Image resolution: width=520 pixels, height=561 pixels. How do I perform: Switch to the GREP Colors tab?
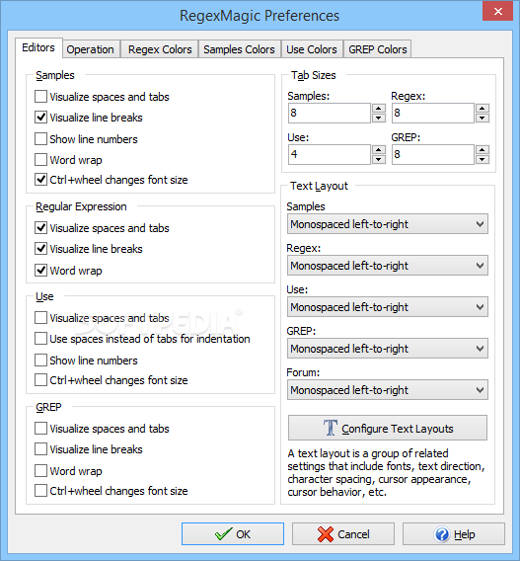[378, 49]
